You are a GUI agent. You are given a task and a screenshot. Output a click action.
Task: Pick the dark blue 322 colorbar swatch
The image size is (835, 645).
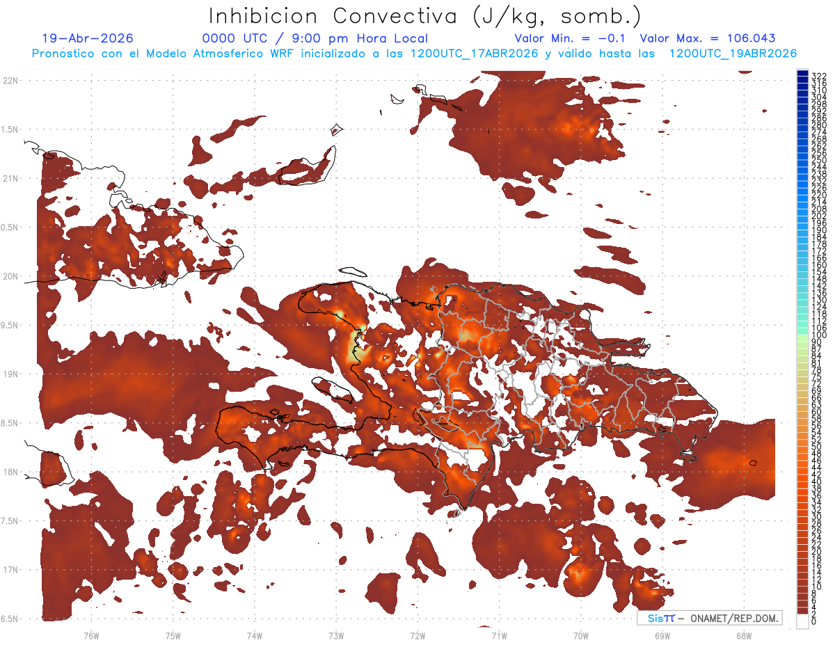tap(802, 74)
